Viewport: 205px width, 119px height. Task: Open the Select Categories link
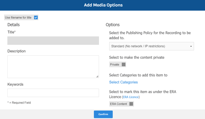[x=123, y=82]
